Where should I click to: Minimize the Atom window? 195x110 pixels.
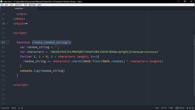click(178, 2)
